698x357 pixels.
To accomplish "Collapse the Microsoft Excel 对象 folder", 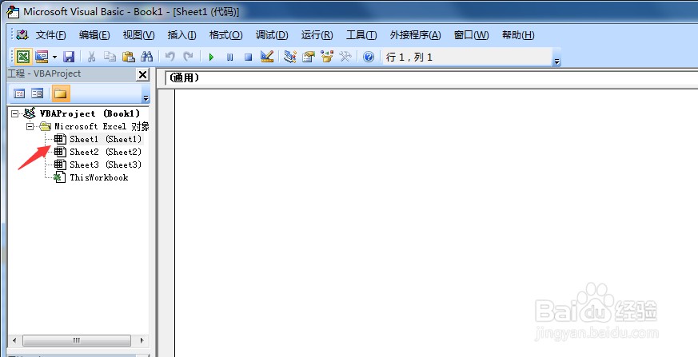I will coord(30,126).
